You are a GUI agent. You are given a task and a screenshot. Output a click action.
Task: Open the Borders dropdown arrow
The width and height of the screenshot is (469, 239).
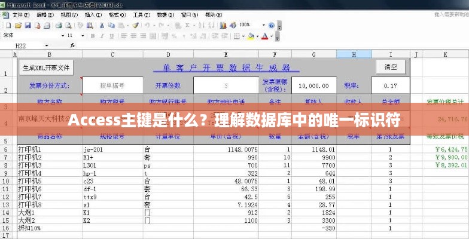[x=243, y=36]
